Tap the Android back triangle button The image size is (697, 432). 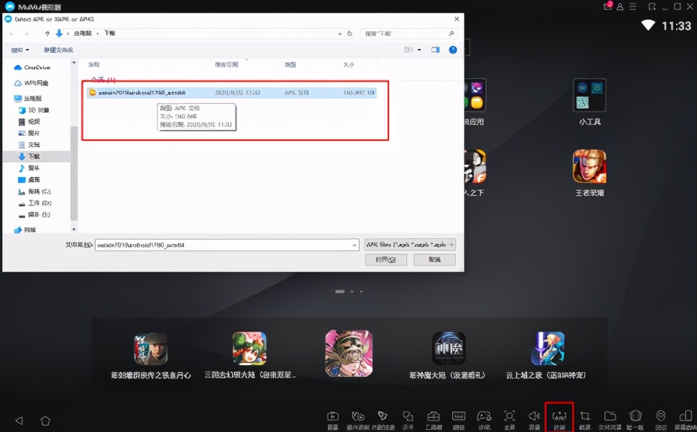coord(19,420)
